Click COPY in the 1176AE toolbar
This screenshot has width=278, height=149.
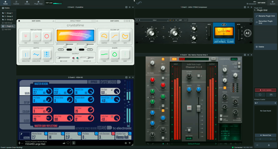pos(180,20)
